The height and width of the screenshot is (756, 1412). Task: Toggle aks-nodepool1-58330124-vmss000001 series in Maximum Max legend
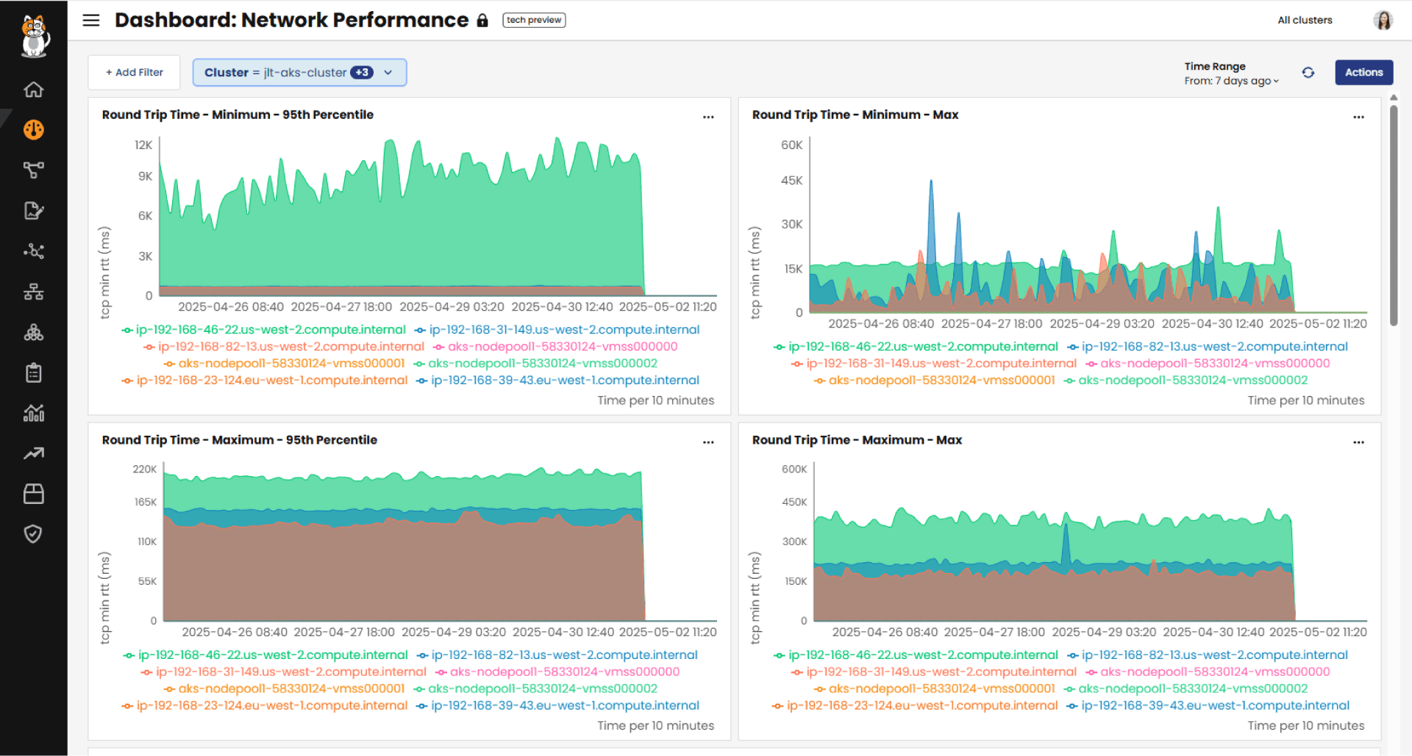934,689
